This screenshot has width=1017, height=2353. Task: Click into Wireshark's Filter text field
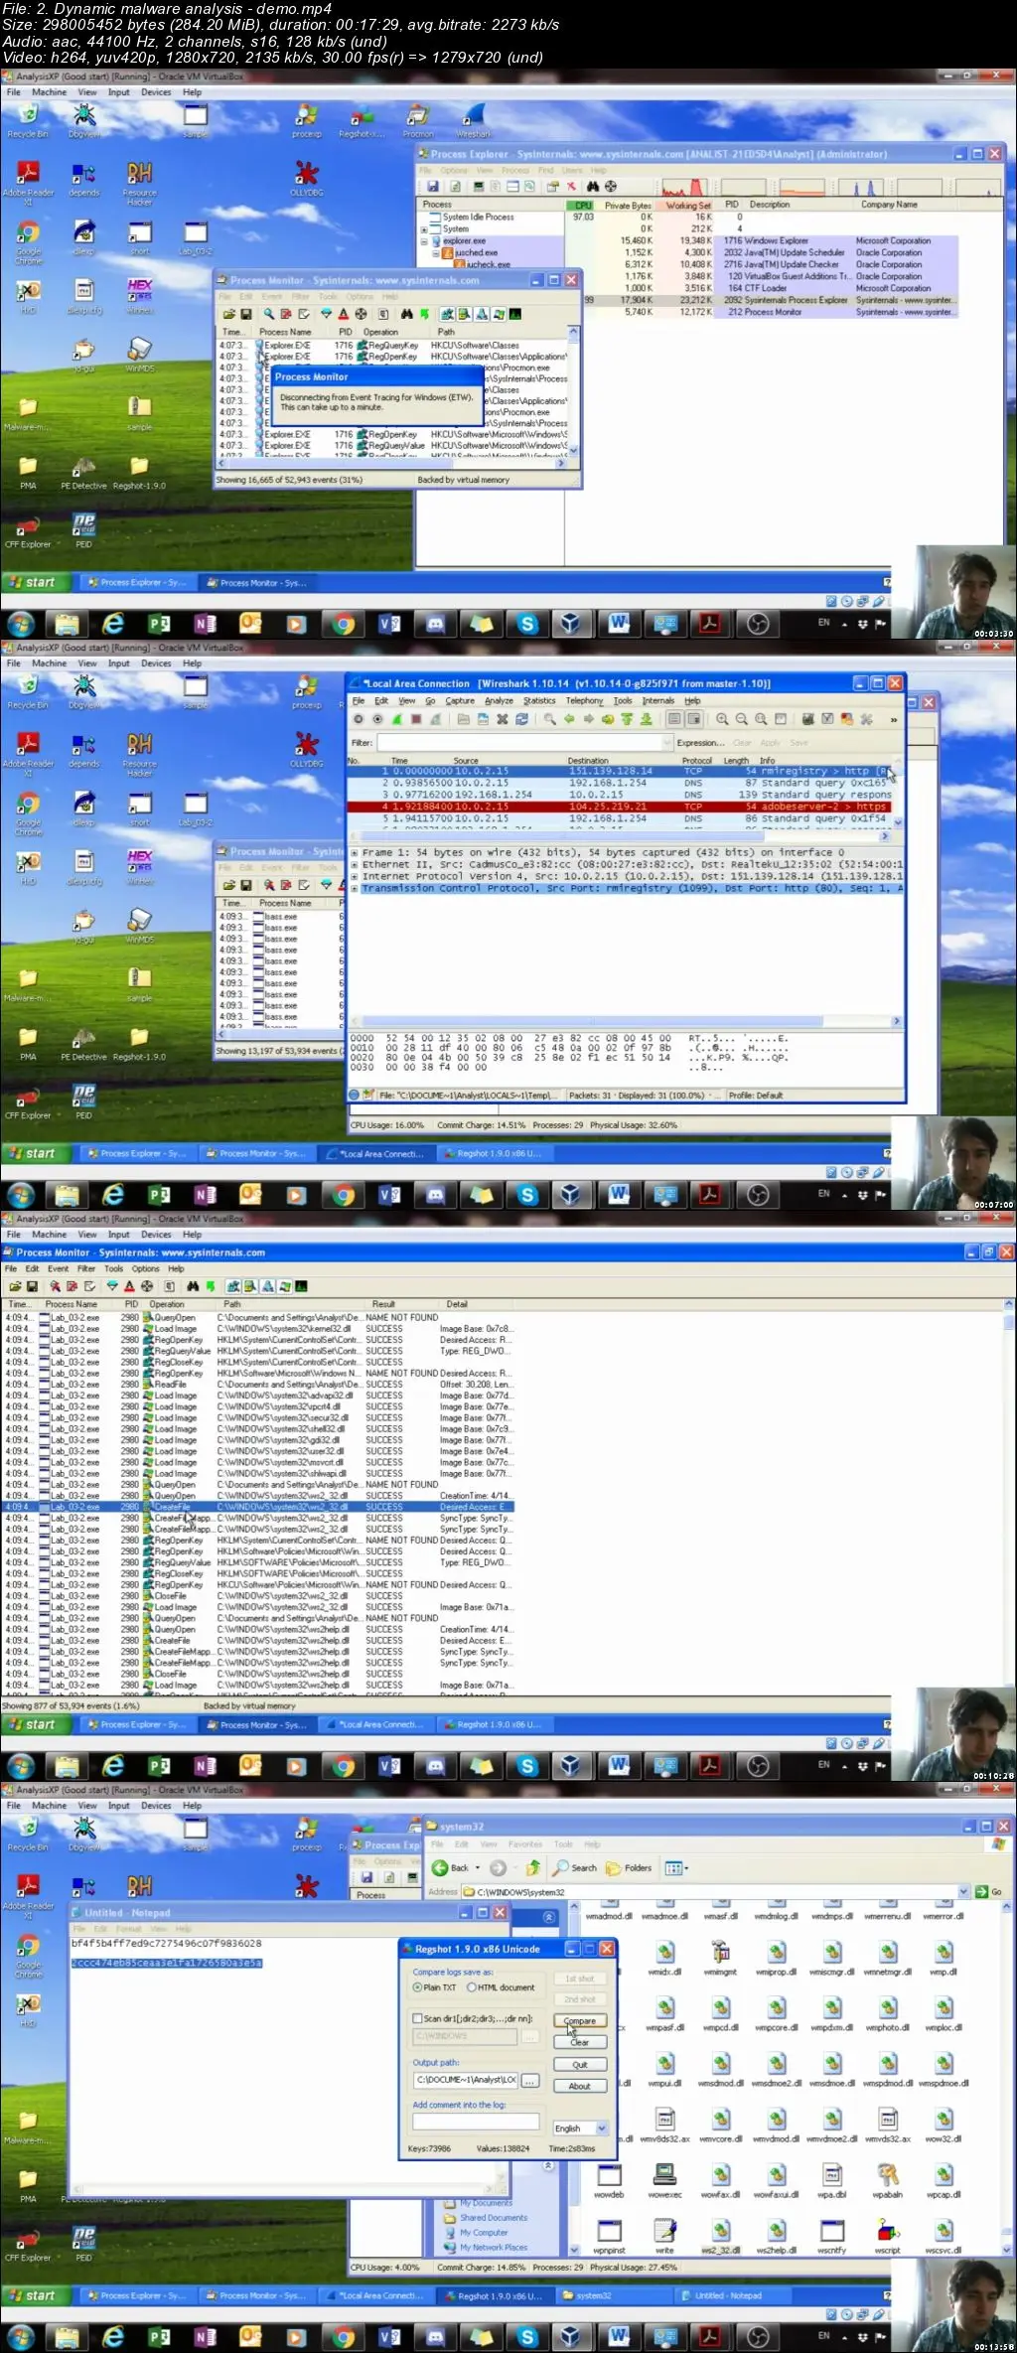[518, 742]
